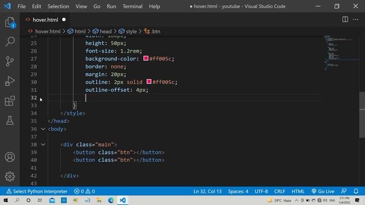Open the Extensions view
Viewport: 365px width, 205px height.
coord(10,101)
